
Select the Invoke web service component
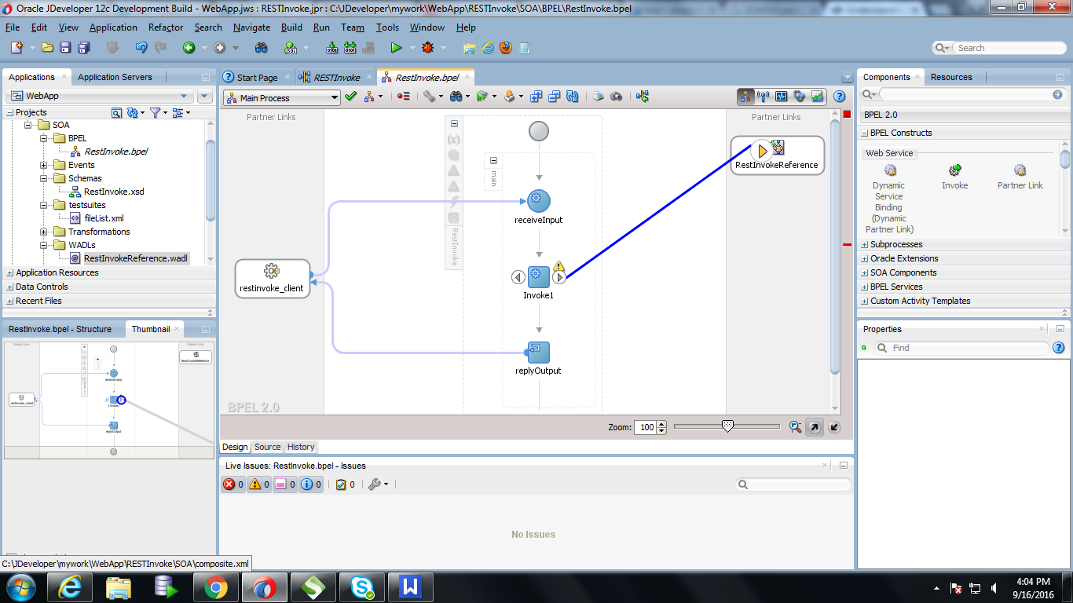954,171
